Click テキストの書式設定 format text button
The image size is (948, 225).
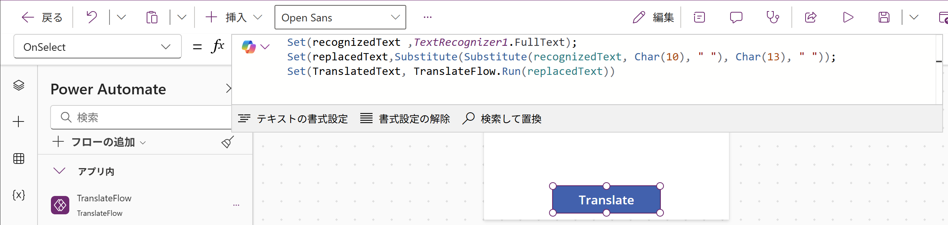click(x=293, y=119)
